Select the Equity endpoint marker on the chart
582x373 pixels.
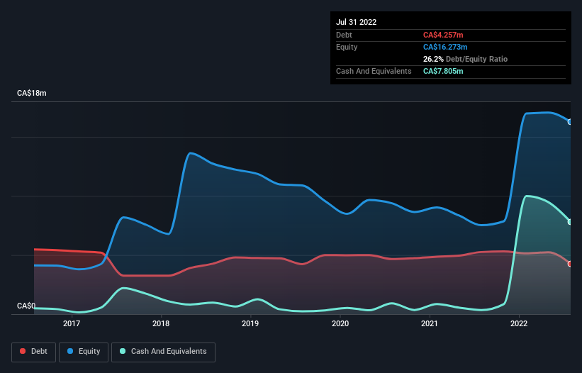coord(570,122)
